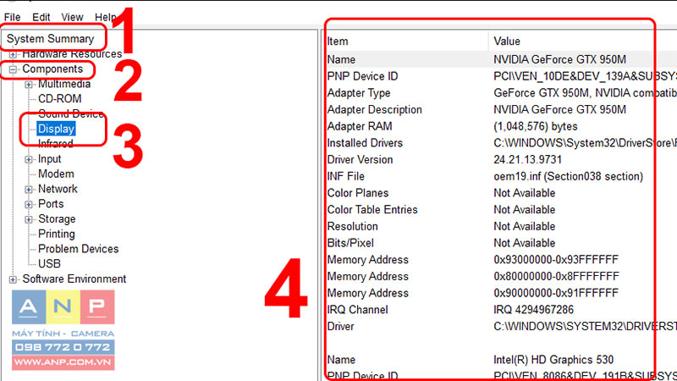This screenshot has height=381, width=677.
Task: Select the Color Table Entries row
Action: pos(501,209)
